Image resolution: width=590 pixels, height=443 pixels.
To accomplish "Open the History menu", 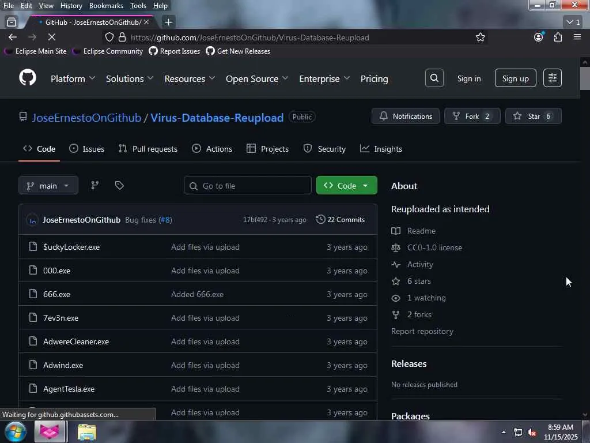I will (x=71, y=6).
